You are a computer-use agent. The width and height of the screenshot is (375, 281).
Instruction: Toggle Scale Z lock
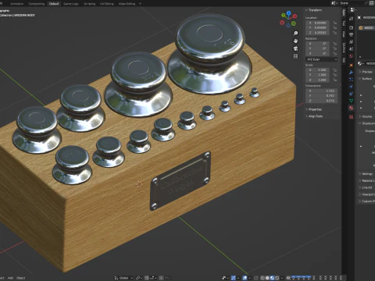[335, 80]
